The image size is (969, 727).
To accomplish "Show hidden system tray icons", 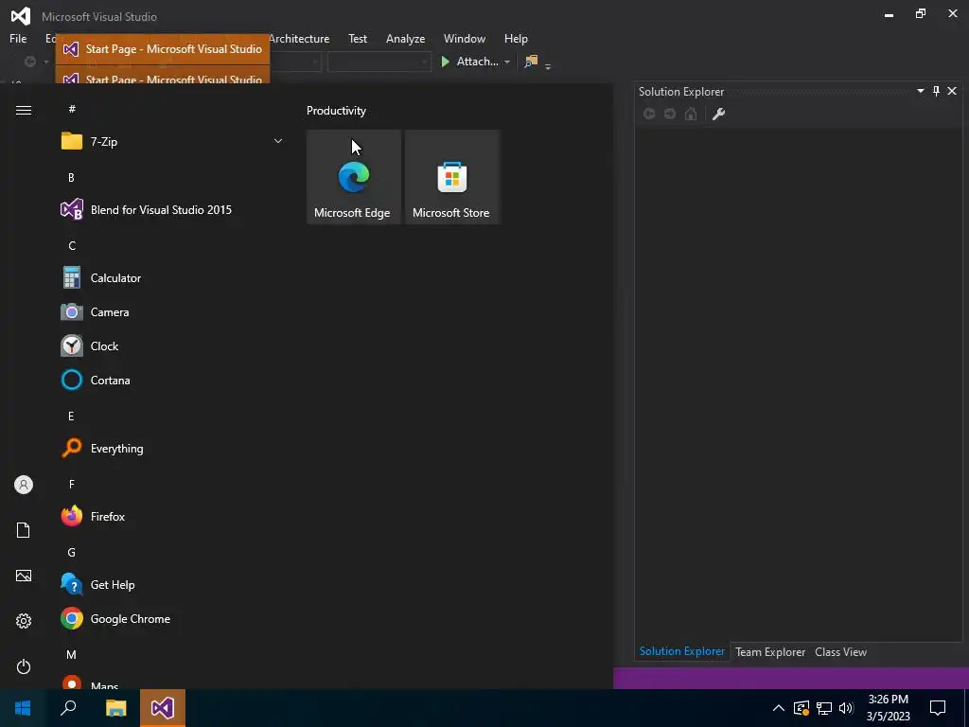I will click(x=779, y=708).
